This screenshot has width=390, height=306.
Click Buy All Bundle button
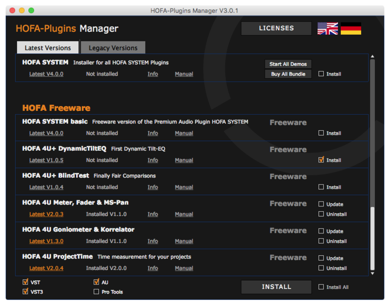[x=288, y=74]
